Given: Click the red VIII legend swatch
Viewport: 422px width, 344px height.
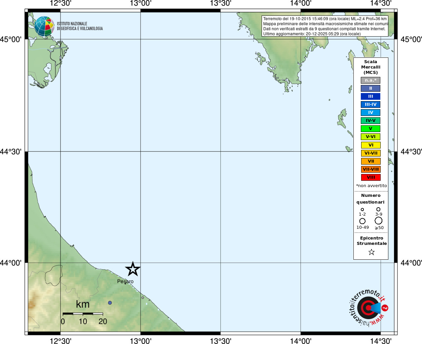Looking at the screenshot, I should [371, 177].
